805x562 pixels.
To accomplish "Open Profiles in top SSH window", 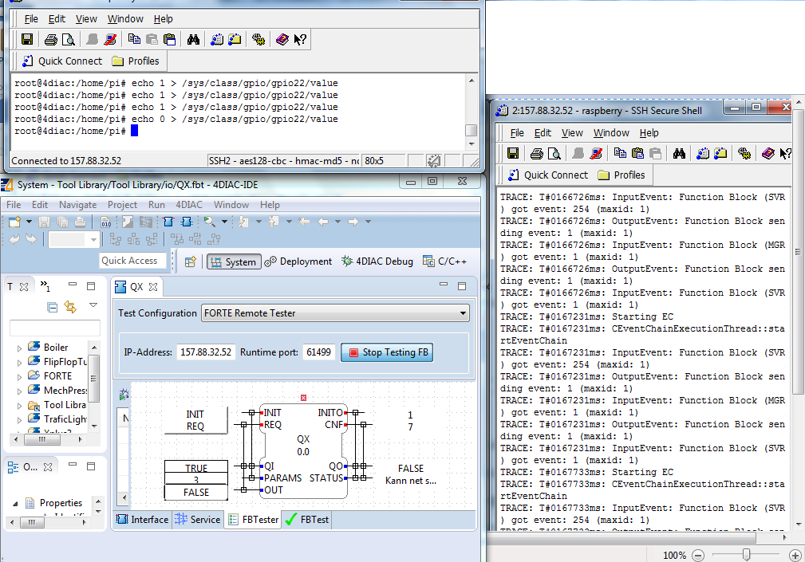I will pyautogui.click(x=136, y=61).
